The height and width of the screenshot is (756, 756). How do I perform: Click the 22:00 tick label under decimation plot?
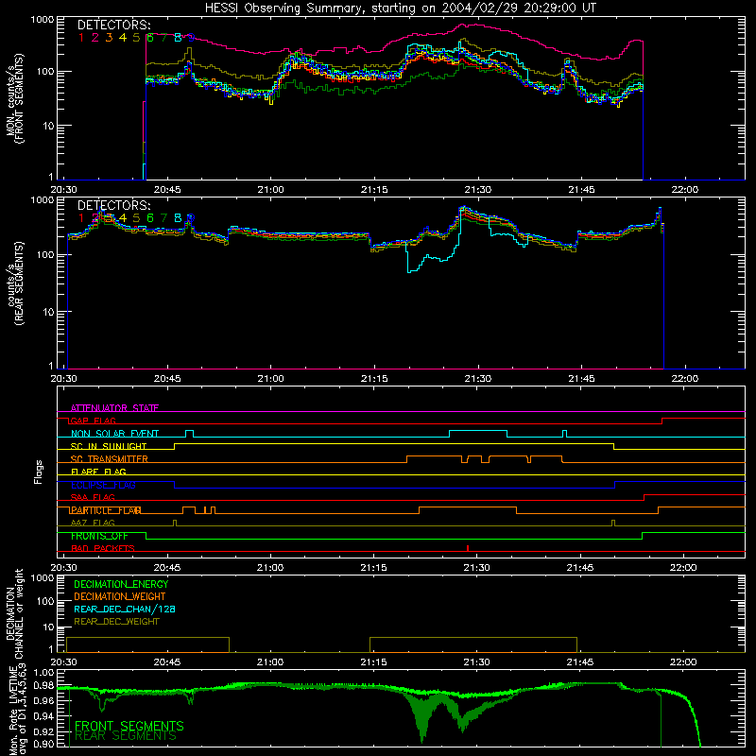(x=683, y=662)
